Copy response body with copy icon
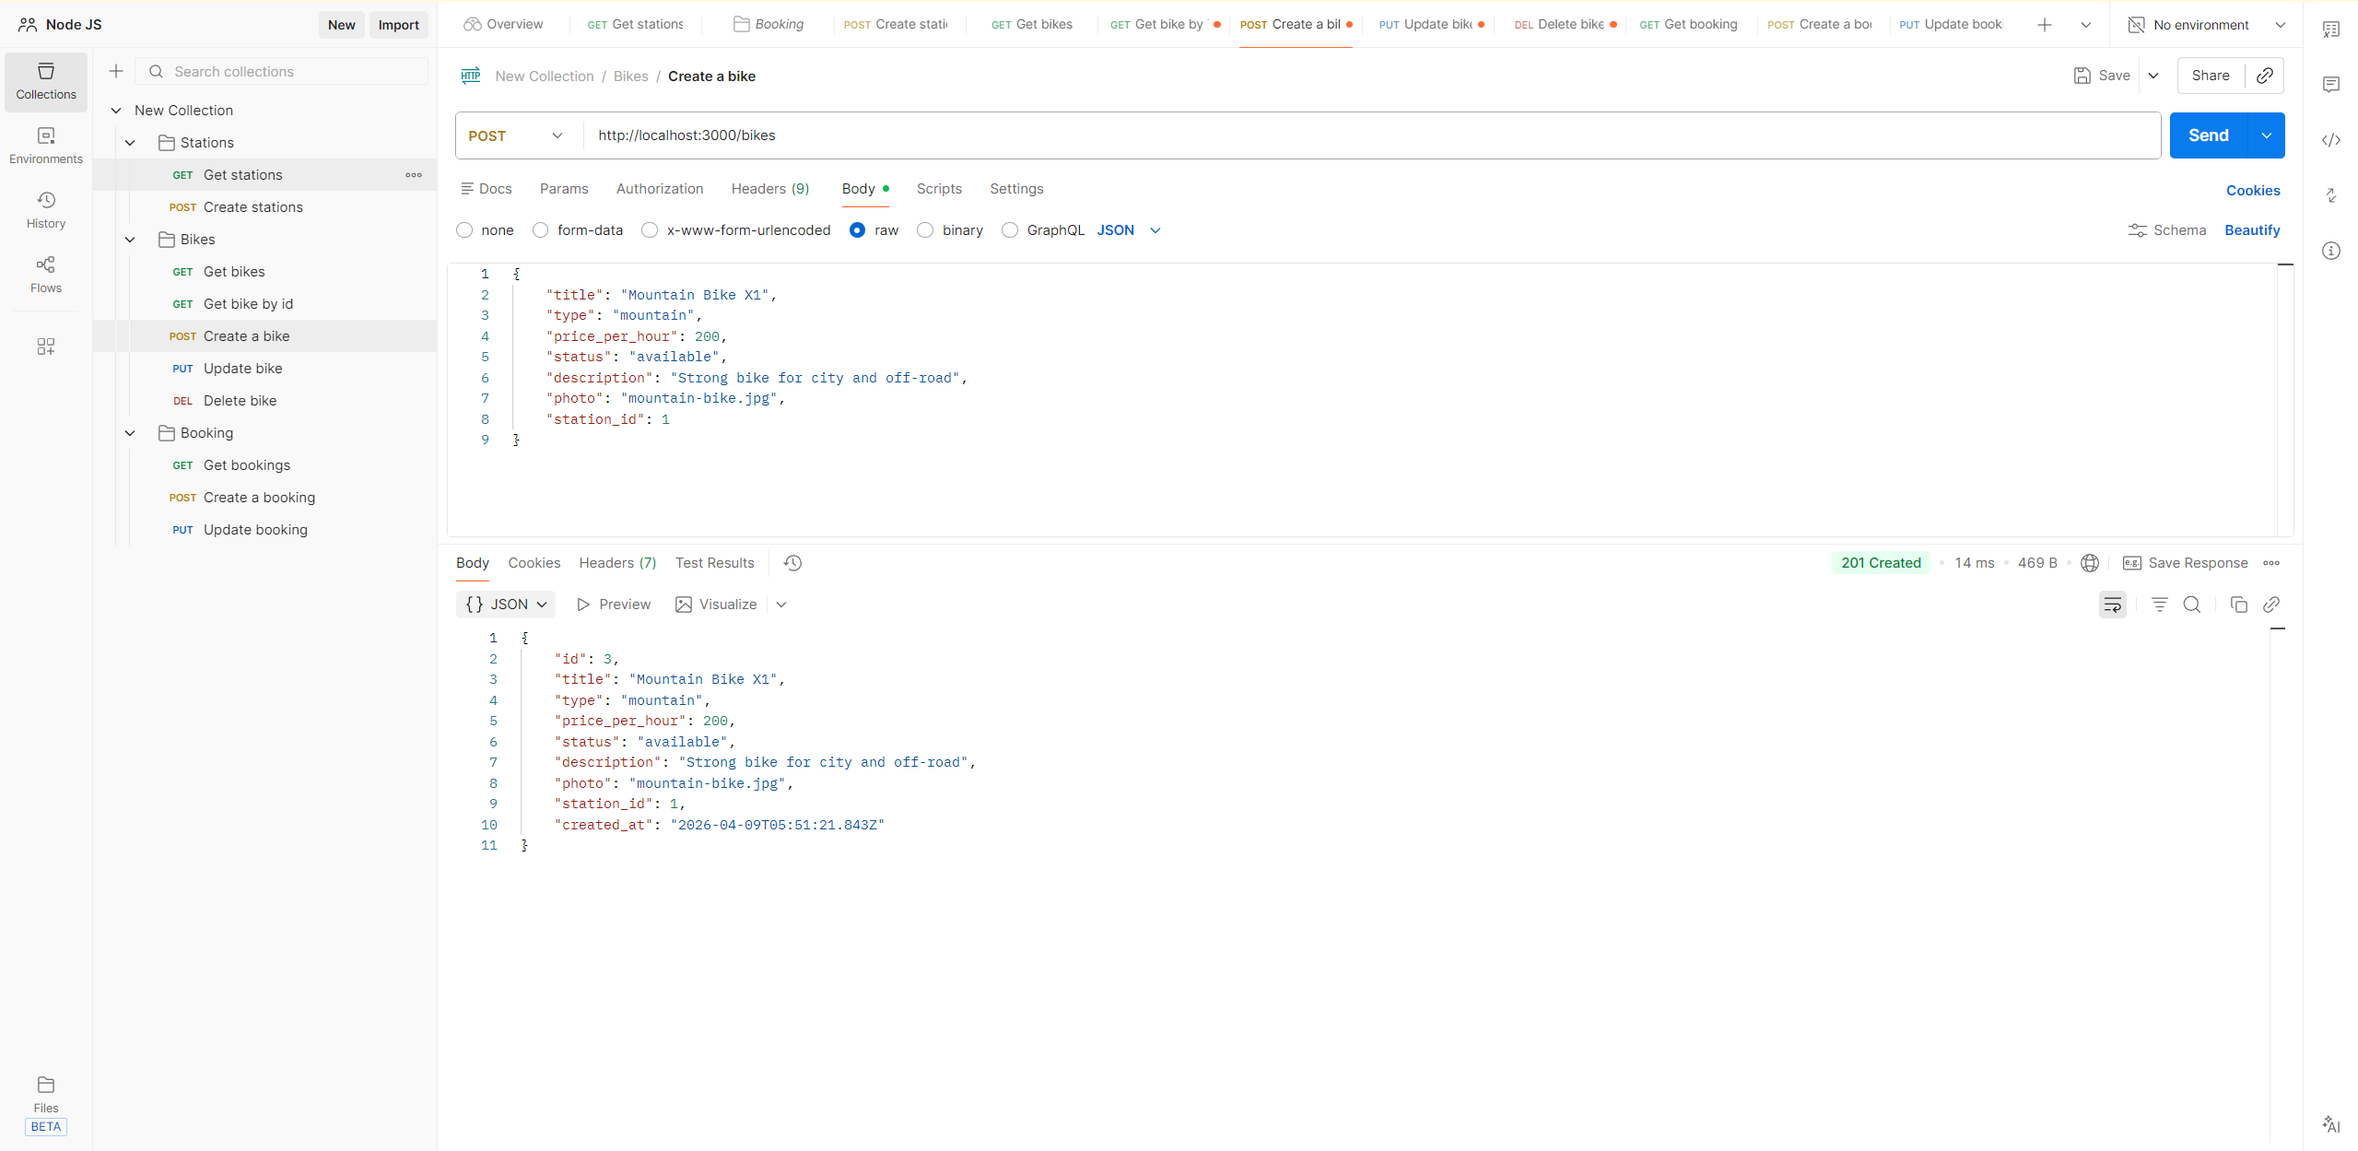The height and width of the screenshot is (1151, 2358). click(2238, 605)
